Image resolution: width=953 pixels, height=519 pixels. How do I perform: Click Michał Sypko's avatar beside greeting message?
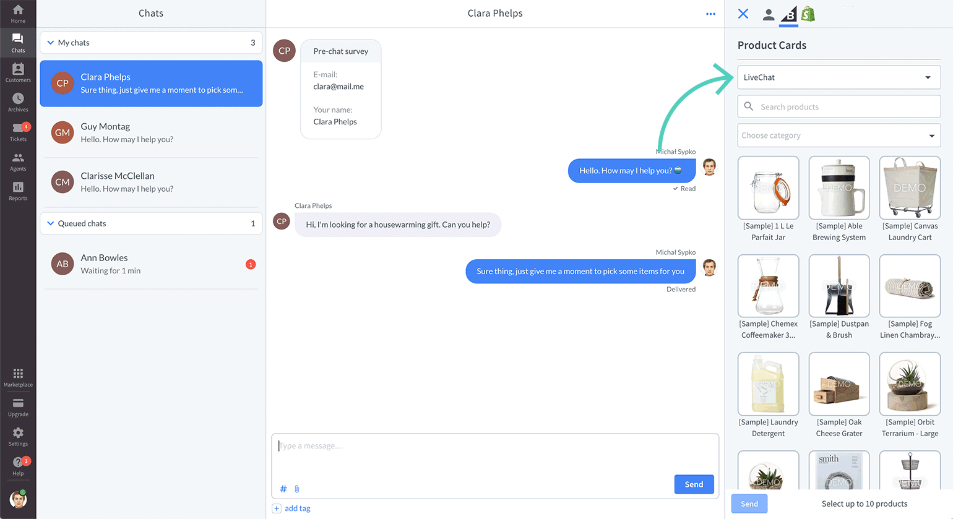(709, 168)
